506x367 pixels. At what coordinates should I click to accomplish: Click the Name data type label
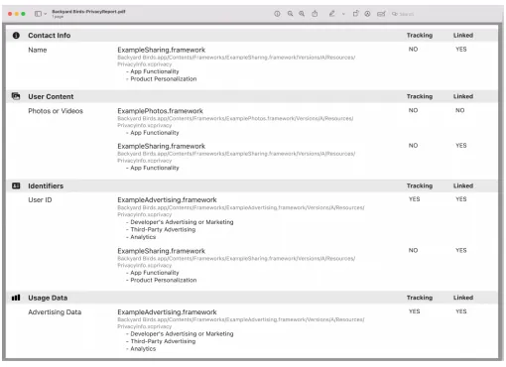point(38,50)
